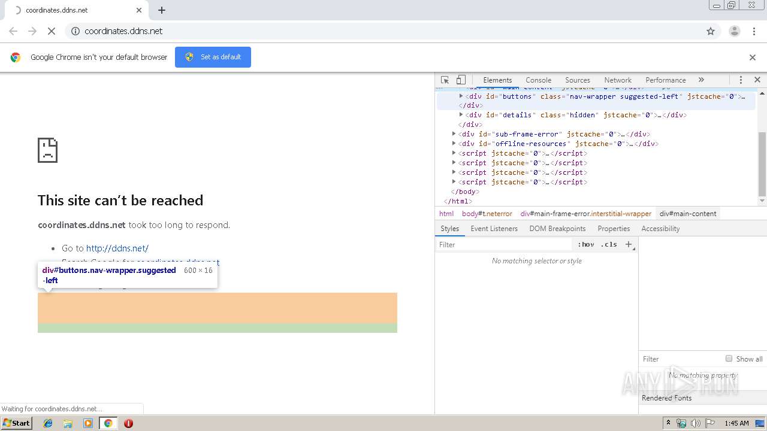Click the red stop sign taskbar icon
This screenshot has height=431, width=767.
[128, 423]
